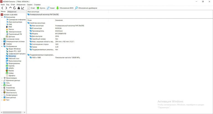Open the Избранное menu
This screenshot has width=213, height=114.
point(21,5)
